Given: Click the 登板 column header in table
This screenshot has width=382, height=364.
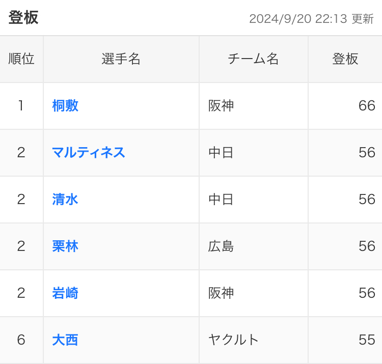Looking at the screenshot, I should [x=345, y=59].
